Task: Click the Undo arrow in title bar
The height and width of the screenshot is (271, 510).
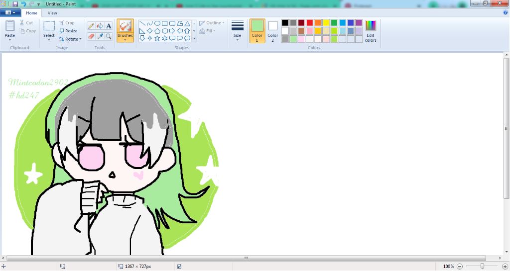Action: pos(23,4)
